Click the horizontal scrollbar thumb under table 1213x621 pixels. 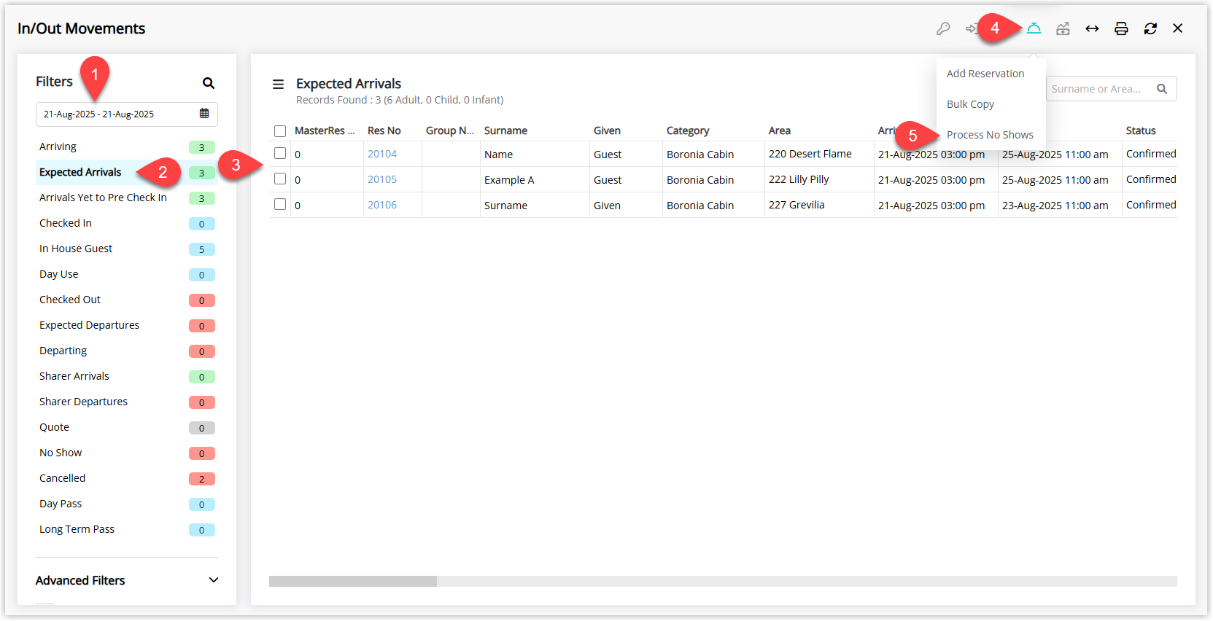click(x=353, y=581)
